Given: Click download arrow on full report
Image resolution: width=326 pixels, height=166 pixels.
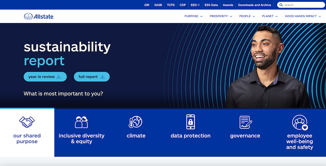Looking at the screenshot, I should tap(103, 77).
